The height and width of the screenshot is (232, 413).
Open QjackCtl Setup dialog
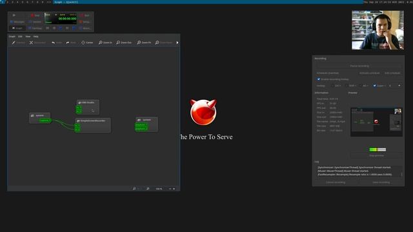[x=85, y=22]
